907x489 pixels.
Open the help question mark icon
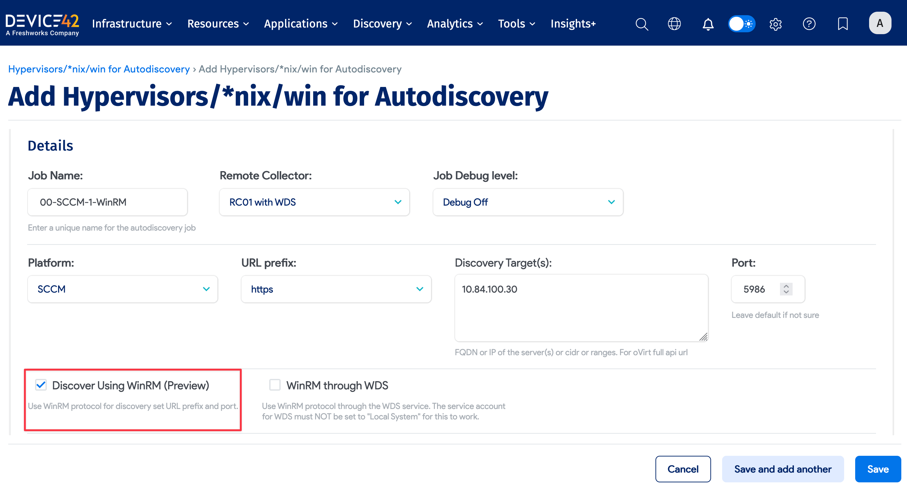tap(809, 24)
